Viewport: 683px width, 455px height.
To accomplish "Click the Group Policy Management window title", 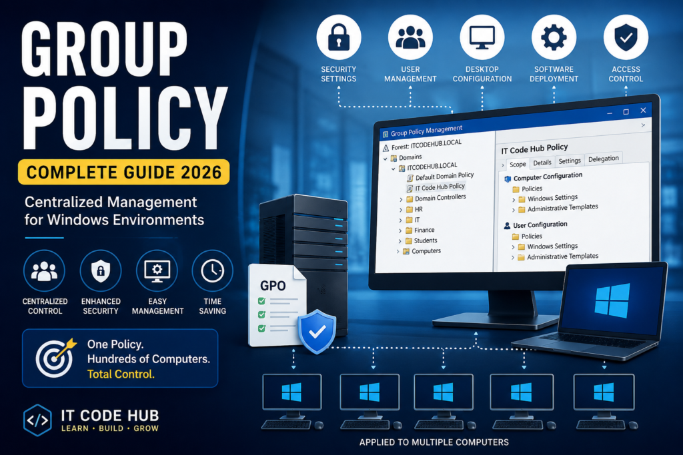I will click(x=426, y=131).
